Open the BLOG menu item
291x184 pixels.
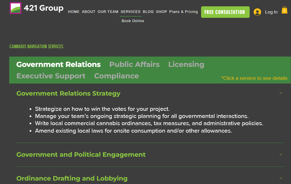point(148,12)
